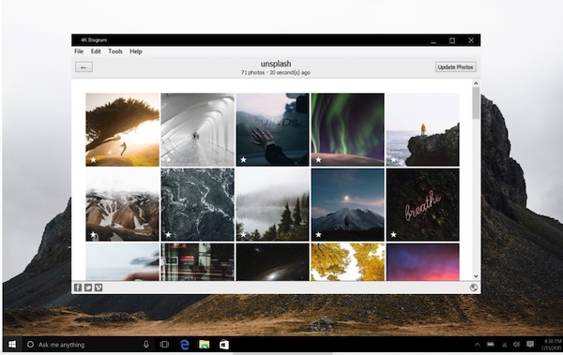
Task: Click the Twitter icon in footer
Action: (x=88, y=288)
